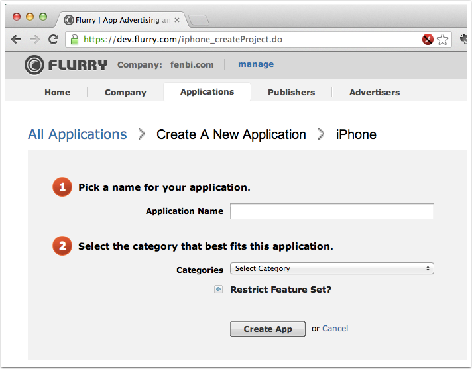Focus the Application Name text field
This screenshot has height=369, width=472.
(331, 211)
